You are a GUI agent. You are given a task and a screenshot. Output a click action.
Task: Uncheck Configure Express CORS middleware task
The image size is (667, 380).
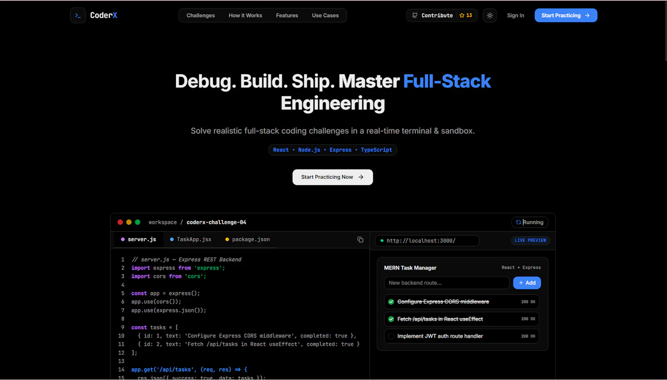coord(391,302)
